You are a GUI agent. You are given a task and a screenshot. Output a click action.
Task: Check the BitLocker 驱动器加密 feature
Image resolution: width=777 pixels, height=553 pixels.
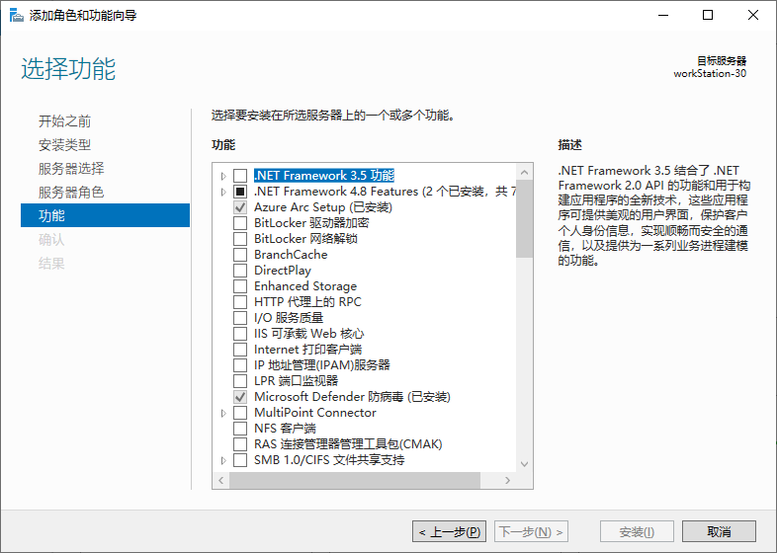pyautogui.click(x=240, y=223)
